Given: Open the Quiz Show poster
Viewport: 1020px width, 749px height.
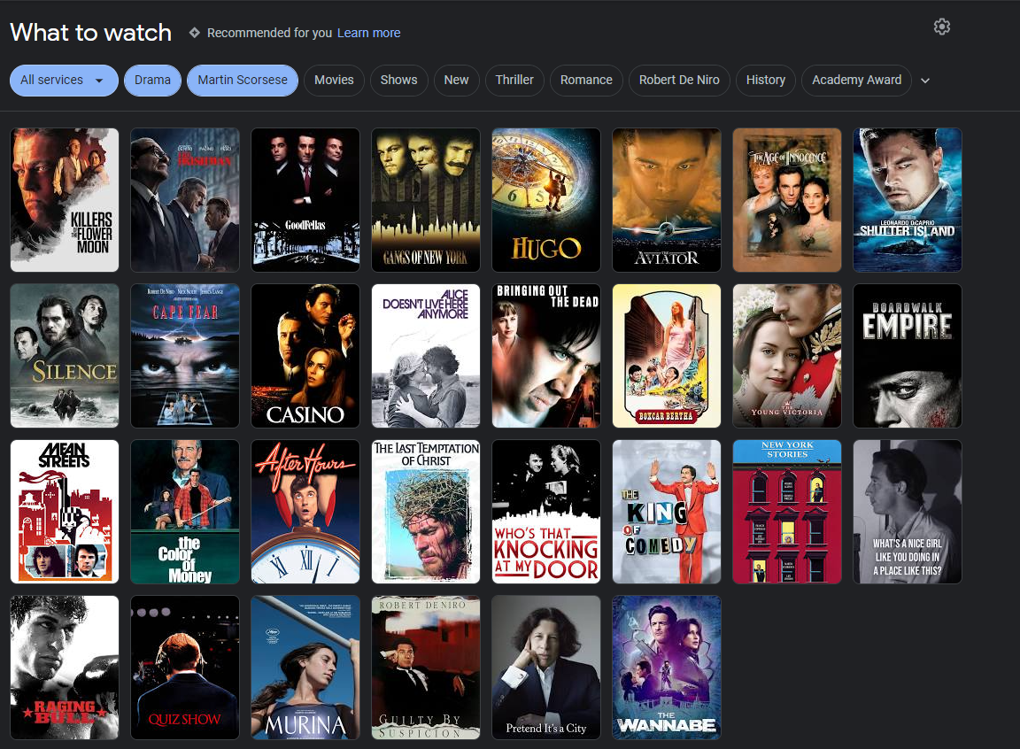Looking at the screenshot, I should [185, 668].
